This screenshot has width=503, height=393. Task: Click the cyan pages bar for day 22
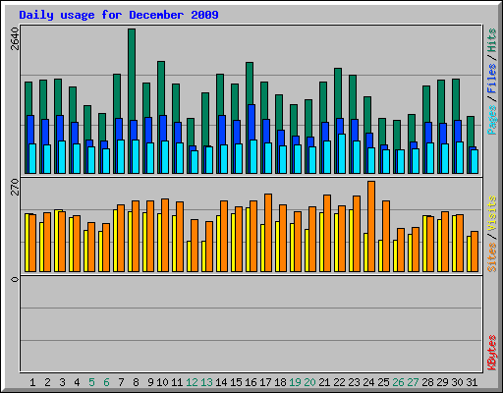pyautogui.click(x=342, y=153)
